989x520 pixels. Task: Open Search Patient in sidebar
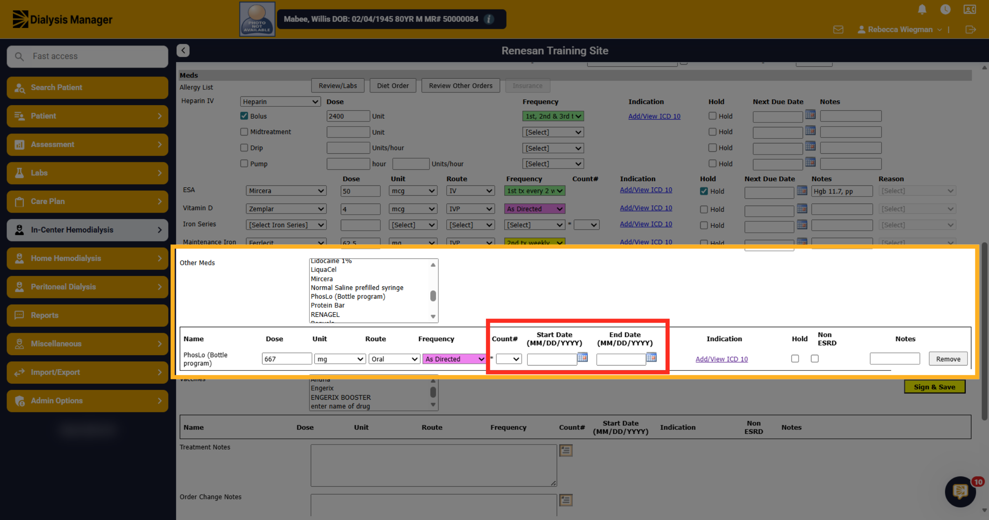pyautogui.click(x=87, y=87)
